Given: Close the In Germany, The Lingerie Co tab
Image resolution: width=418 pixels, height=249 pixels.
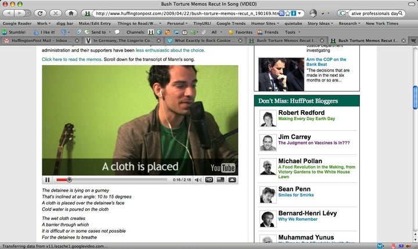Looking at the screenshot, I should click(x=158, y=41).
